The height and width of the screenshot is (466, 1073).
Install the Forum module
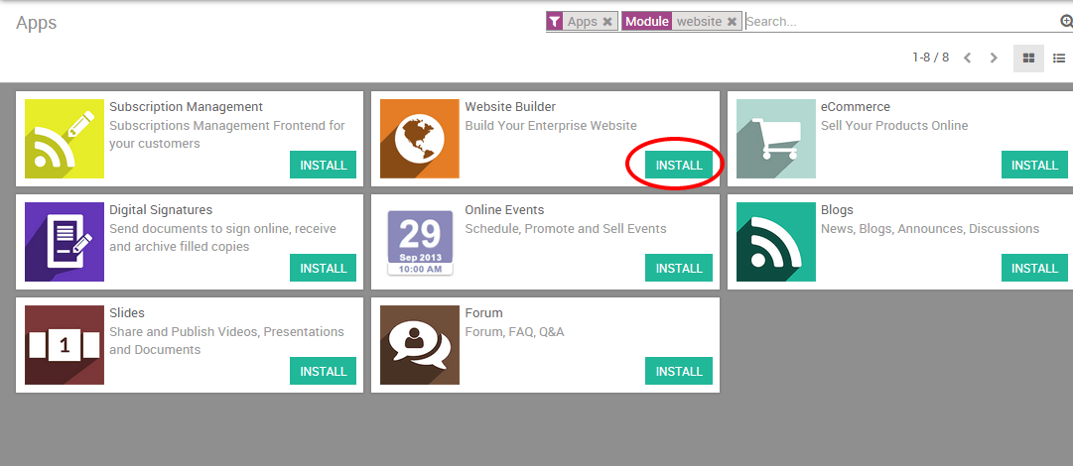(679, 371)
